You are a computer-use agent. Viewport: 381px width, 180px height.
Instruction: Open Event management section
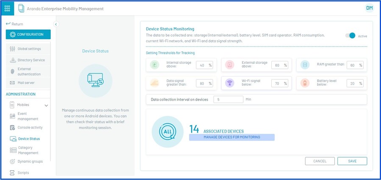point(28,116)
